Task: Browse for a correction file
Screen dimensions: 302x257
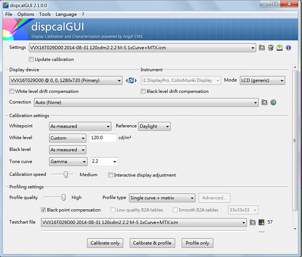Action: coord(264,102)
